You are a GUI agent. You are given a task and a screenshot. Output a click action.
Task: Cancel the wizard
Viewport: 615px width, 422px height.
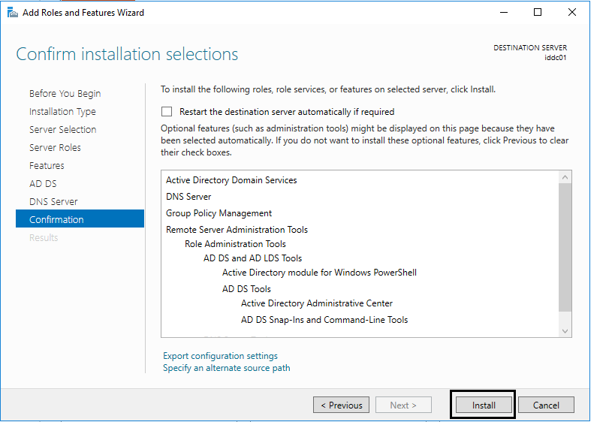click(x=546, y=405)
